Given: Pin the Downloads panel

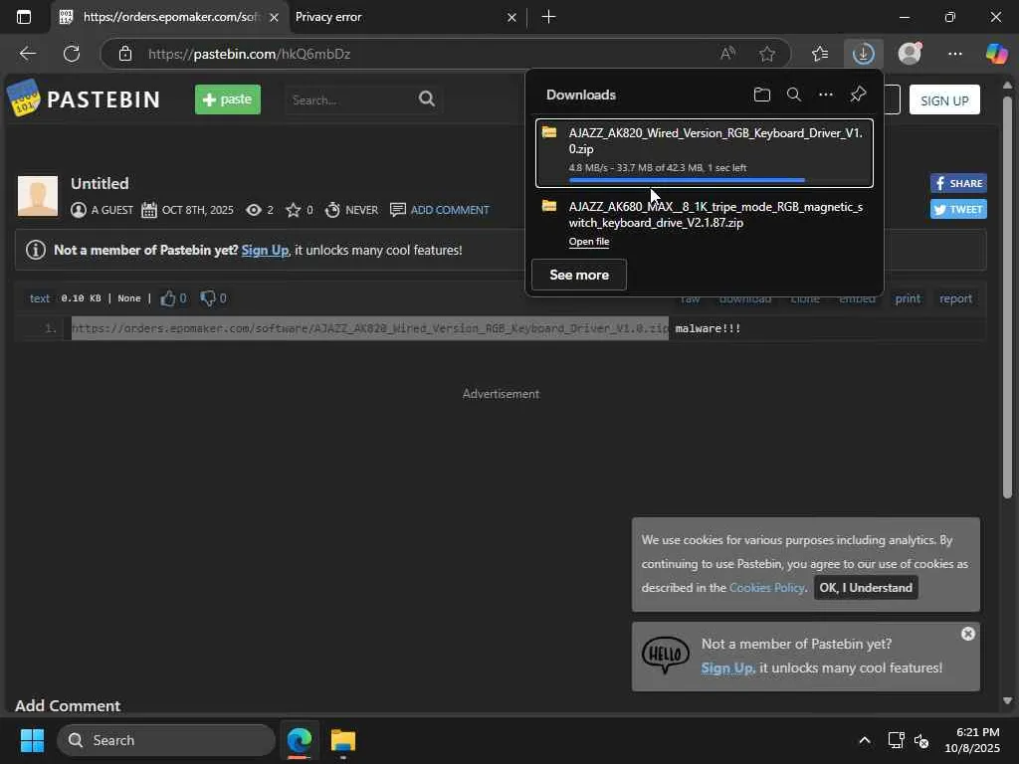Looking at the screenshot, I should pos(858,95).
